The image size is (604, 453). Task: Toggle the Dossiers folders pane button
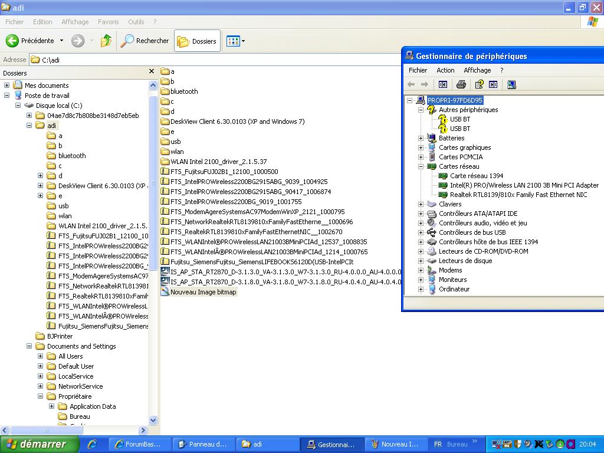[197, 41]
